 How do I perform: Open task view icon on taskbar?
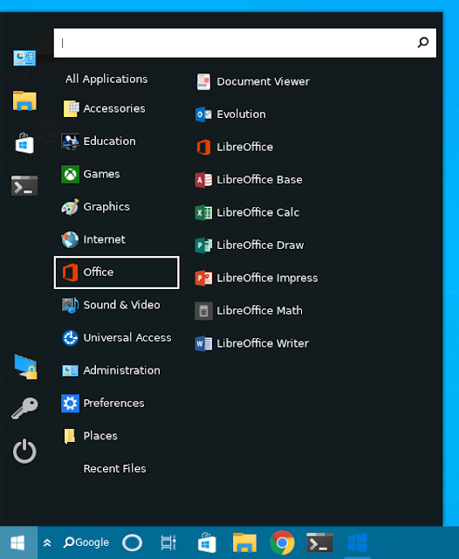[x=168, y=543]
